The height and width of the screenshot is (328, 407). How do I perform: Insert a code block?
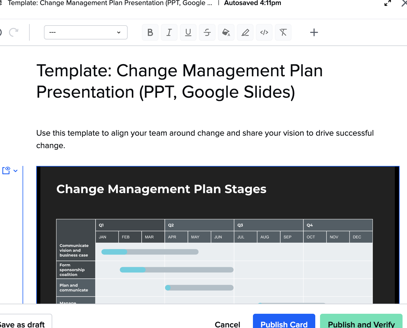[x=264, y=32]
